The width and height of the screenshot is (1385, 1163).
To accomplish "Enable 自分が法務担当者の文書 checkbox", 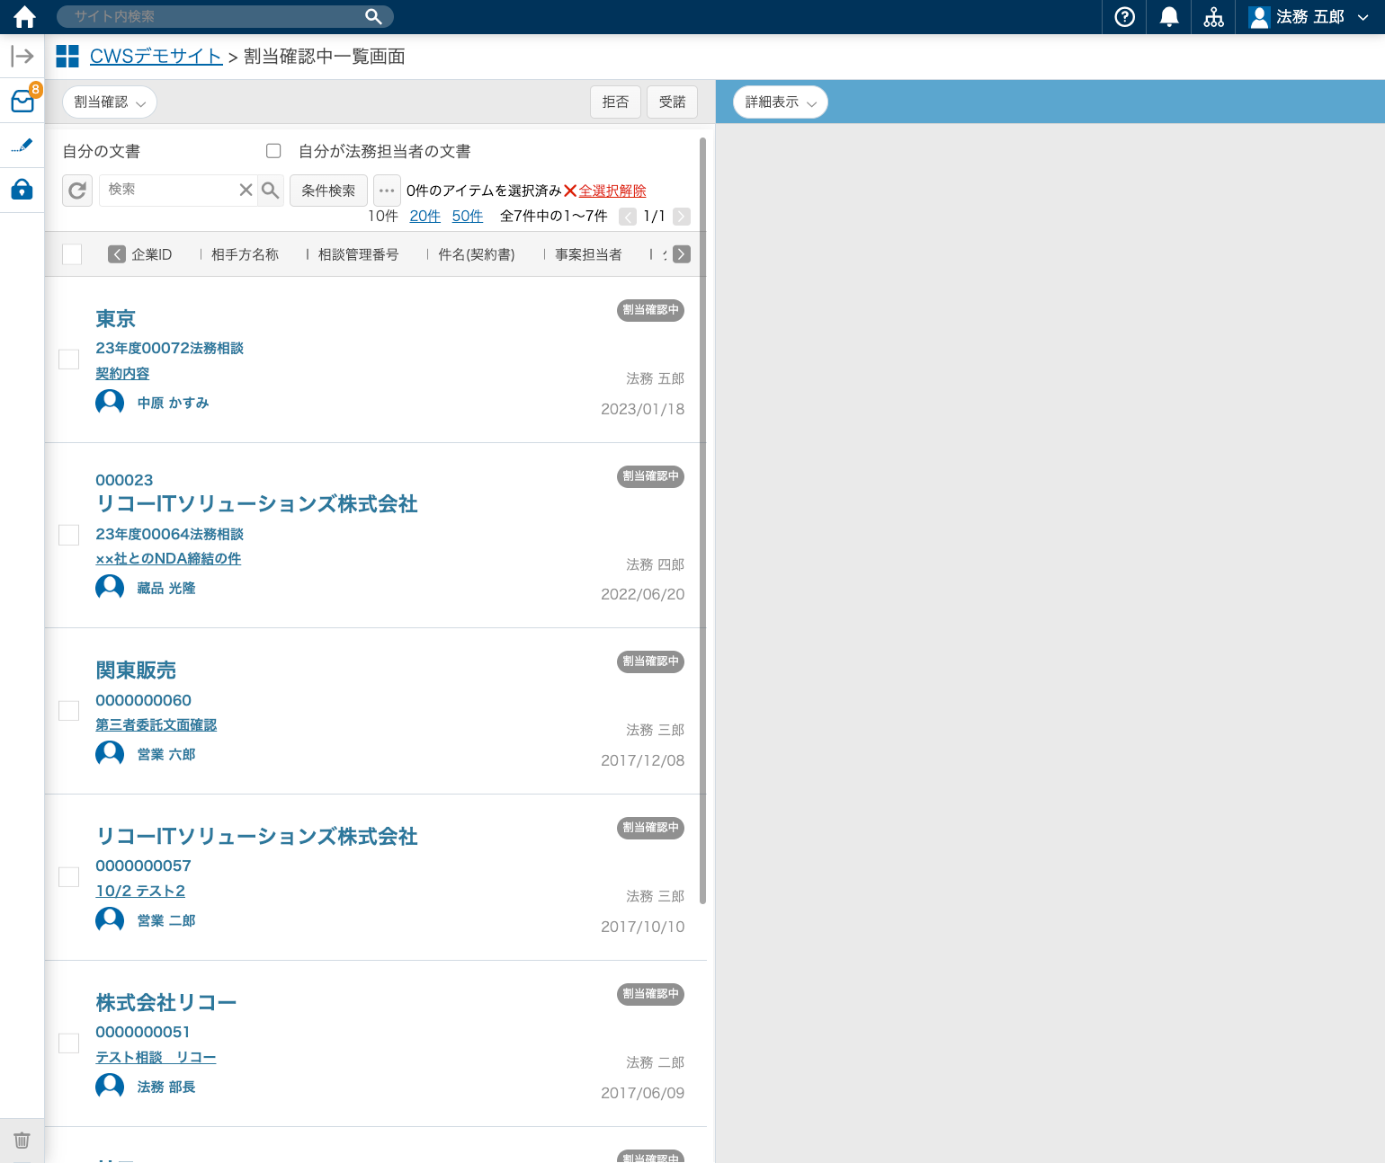I will [x=273, y=151].
